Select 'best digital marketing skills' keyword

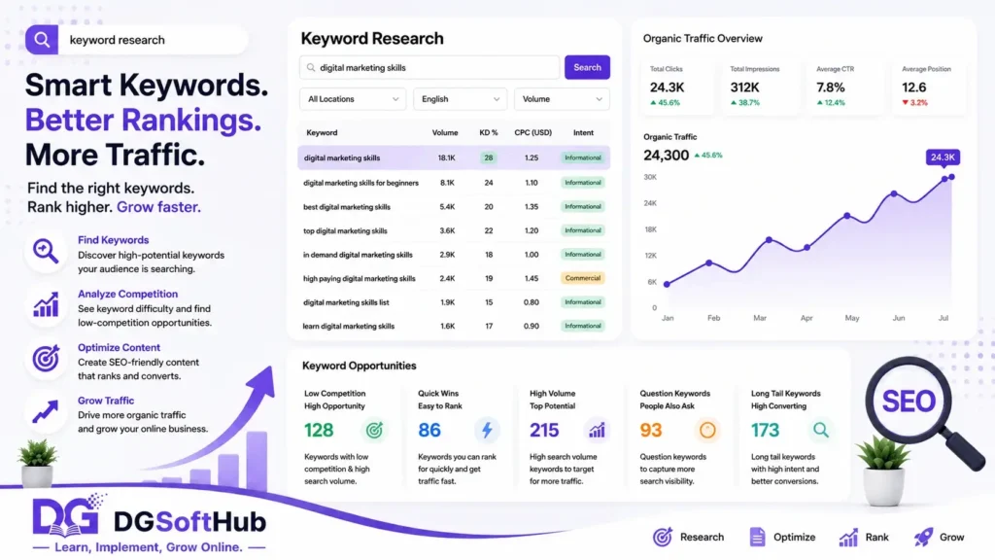pyautogui.click(x=347, y=207)
